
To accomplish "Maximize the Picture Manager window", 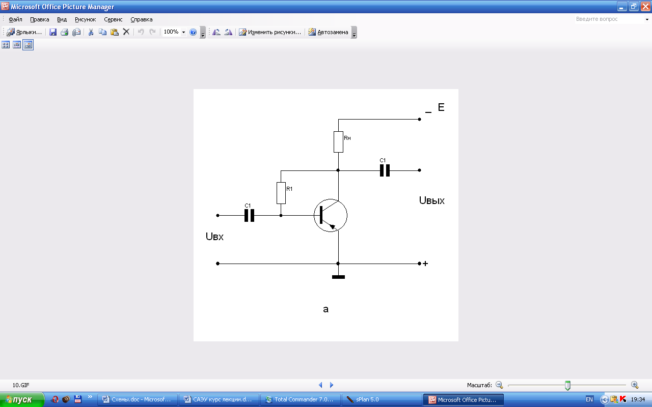I will pyautogui.click(x=634, y=7).
